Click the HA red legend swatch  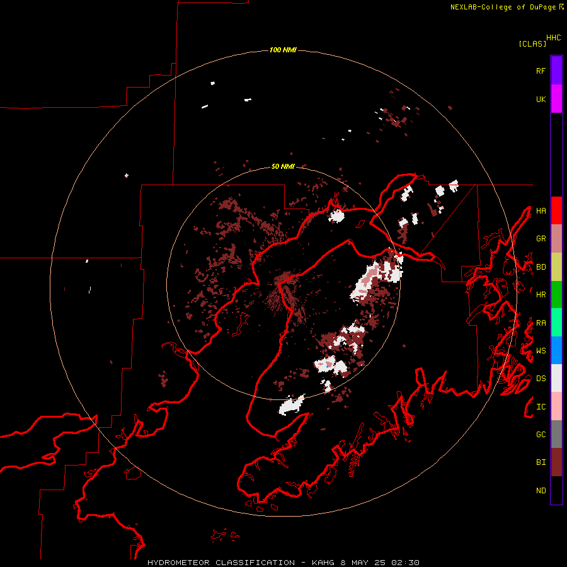click(x=556, y=210)
